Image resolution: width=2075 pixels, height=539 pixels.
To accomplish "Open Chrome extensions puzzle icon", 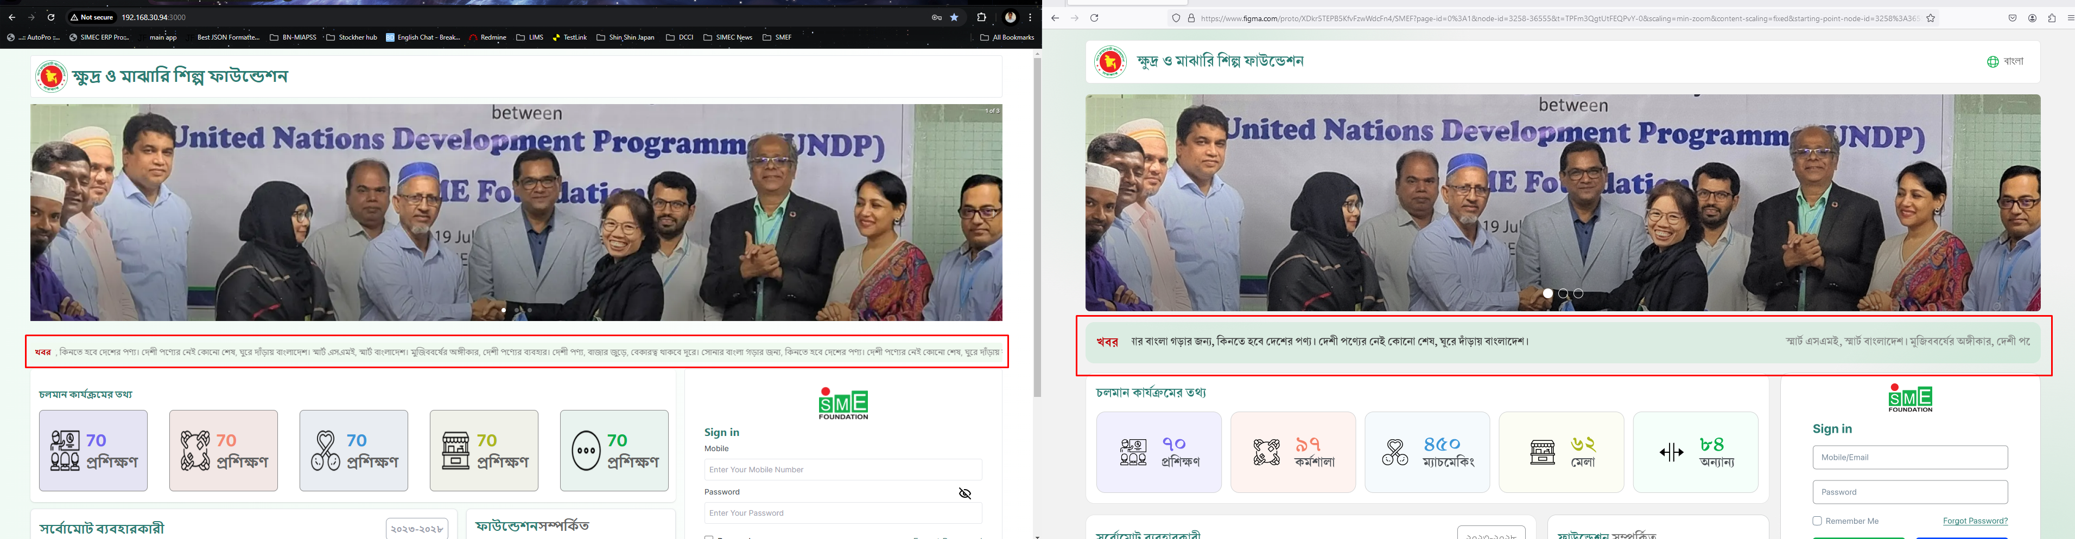I will [x=981, y=17].
